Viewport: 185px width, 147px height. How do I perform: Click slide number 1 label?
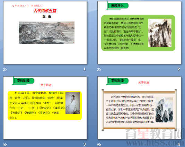click(85, 69)
